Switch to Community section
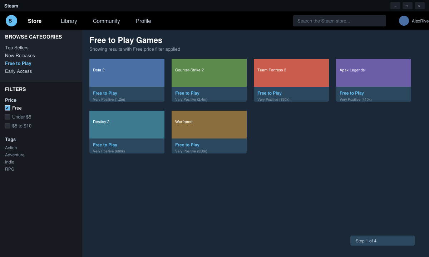This screenshot has width=429, height=257. click(107, 21)
